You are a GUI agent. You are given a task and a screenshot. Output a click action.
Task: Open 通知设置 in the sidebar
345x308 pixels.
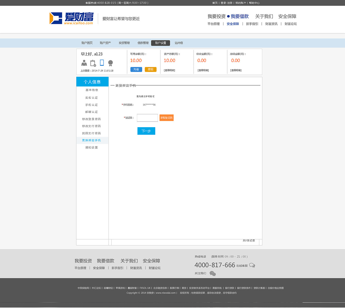click(x=92, y=147)
